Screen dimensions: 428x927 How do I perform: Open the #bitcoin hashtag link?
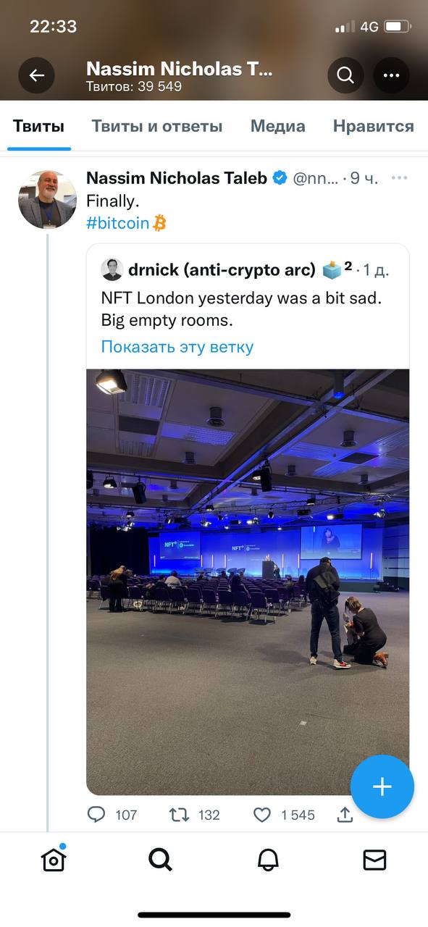pos(126,223)
